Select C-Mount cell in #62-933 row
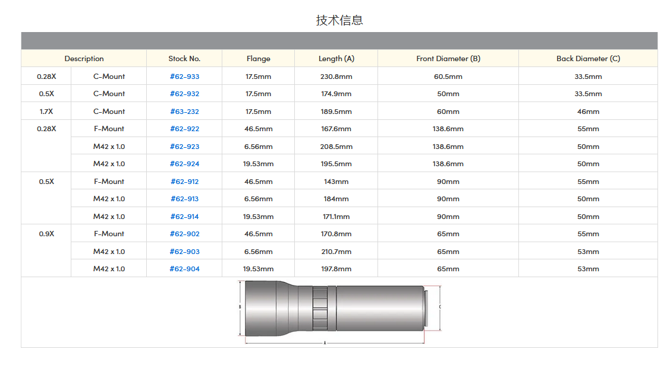The height and width of the screenshot is (368, 667). click(x=109, y=77)
